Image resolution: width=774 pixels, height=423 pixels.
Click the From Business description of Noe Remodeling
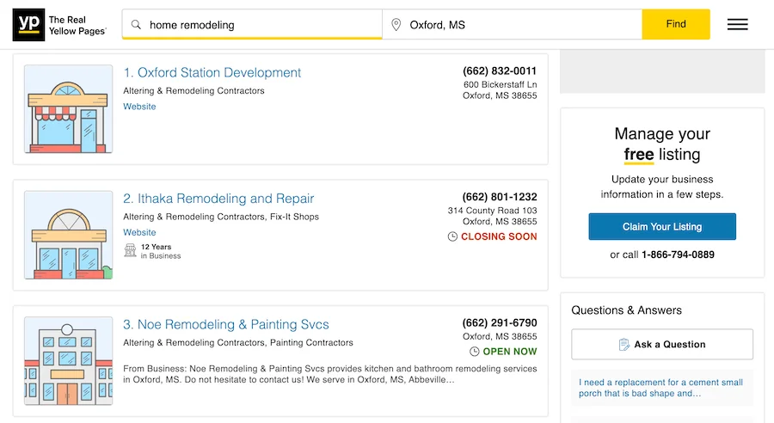click(x=329, y=374)
